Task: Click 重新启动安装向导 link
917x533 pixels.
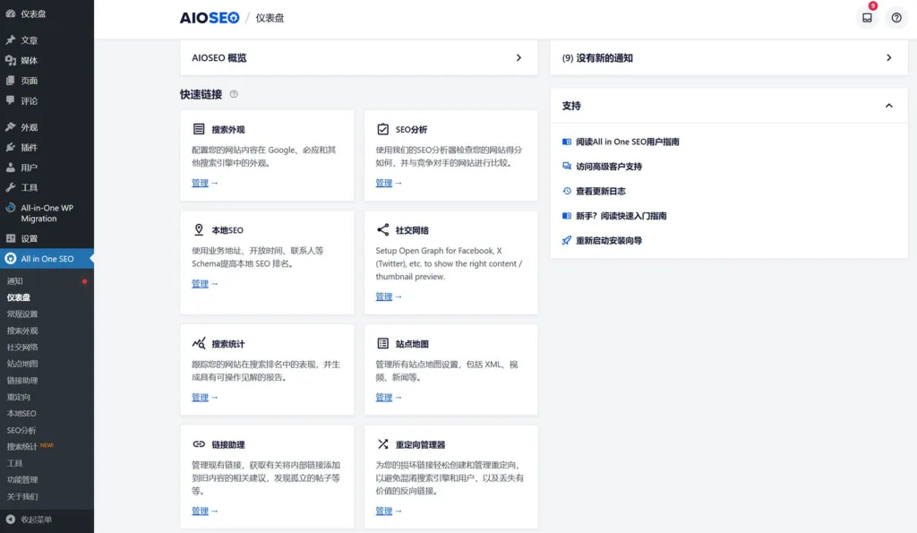Action: [608, 241]
